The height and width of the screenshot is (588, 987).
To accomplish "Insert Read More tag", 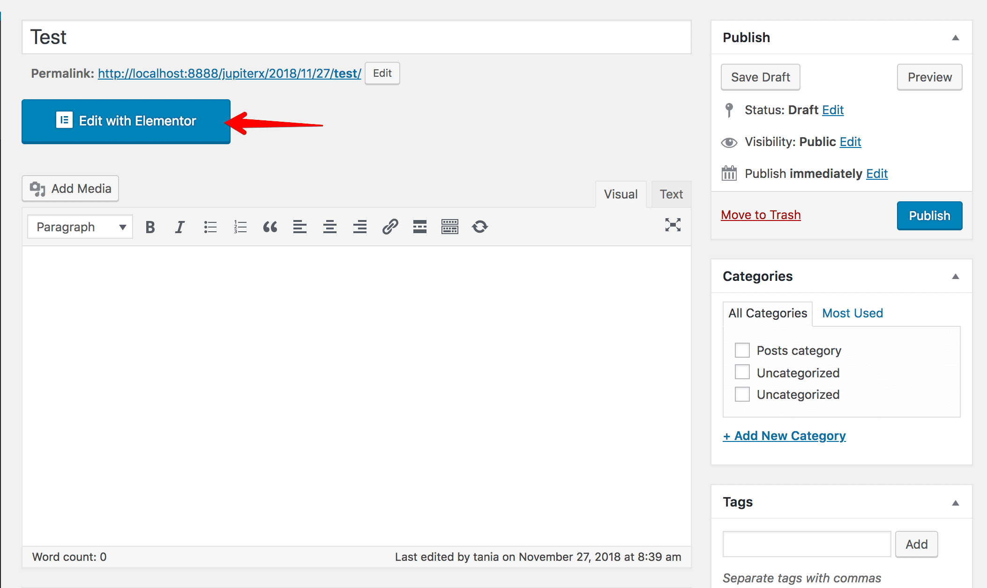I will pyautogui.click(x=419, y=227).
